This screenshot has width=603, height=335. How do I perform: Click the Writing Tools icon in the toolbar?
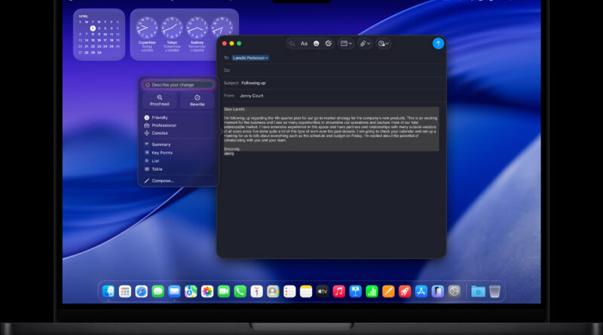point(328,44)
